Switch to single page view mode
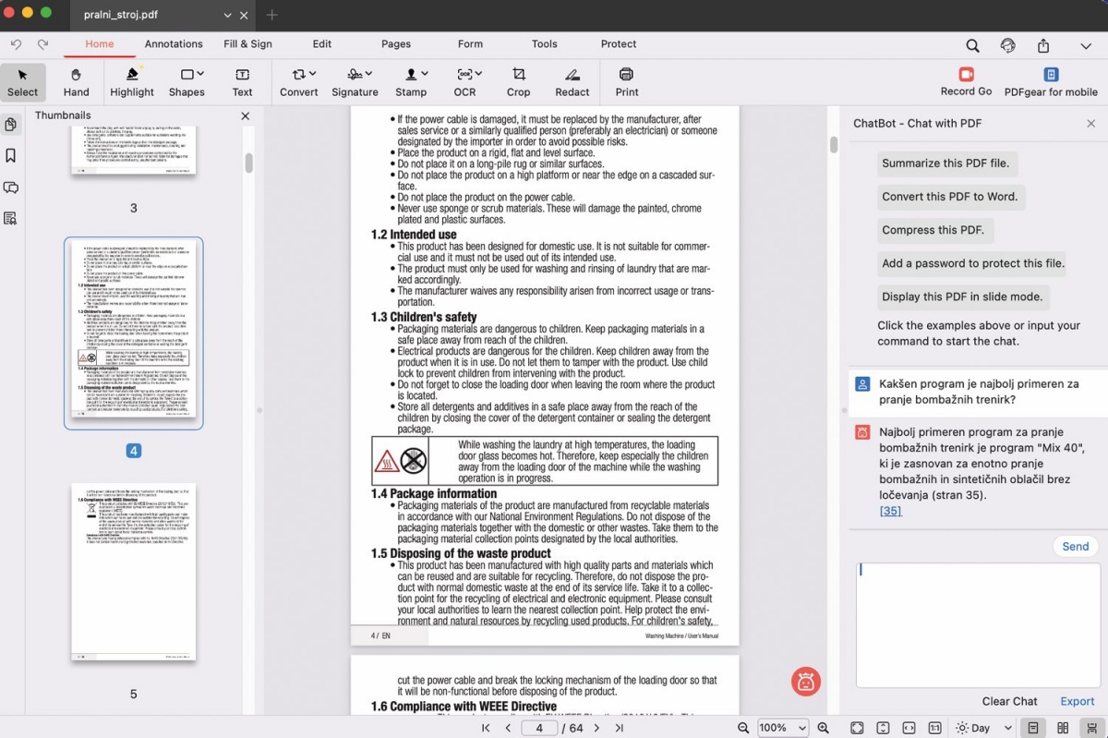The image size is (1108, 738). (1033, 728)
